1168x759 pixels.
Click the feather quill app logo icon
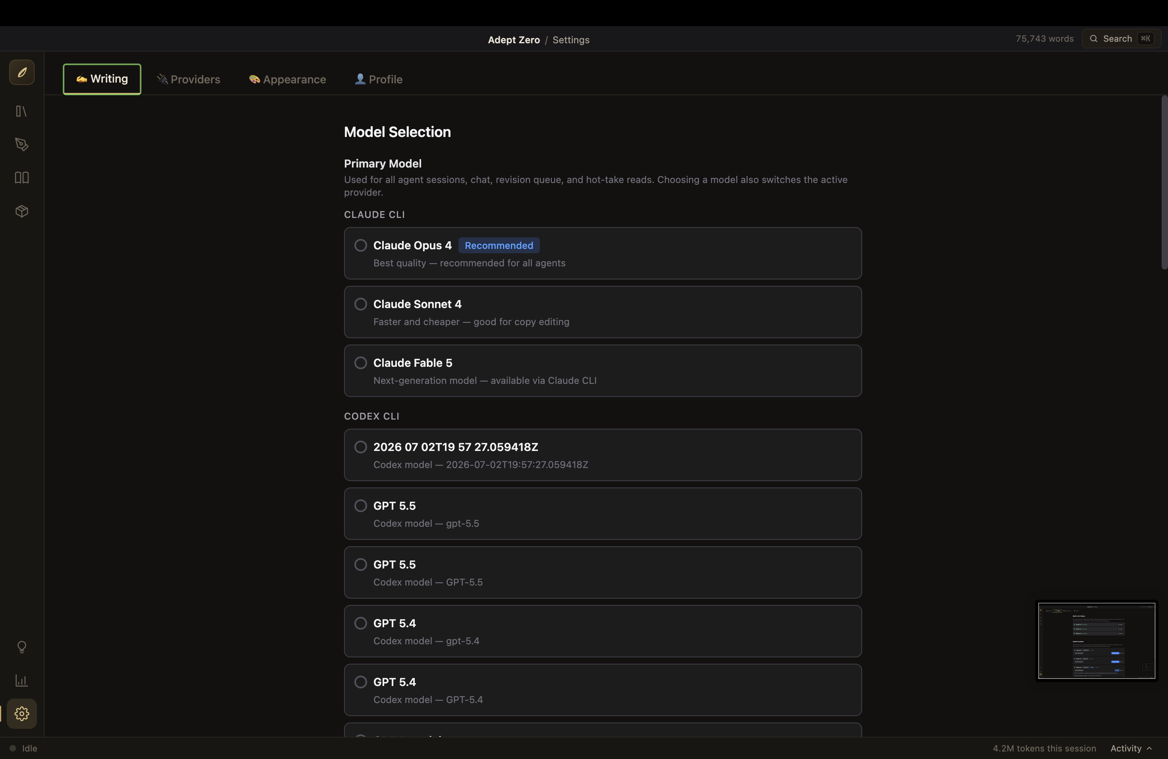click(21, 73)
